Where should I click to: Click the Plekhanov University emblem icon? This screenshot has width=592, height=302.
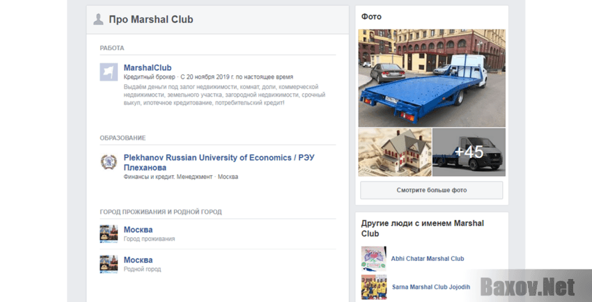click(x=109, y=161)
